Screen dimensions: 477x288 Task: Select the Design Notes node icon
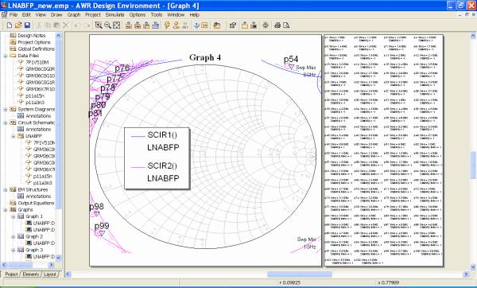tap(13, 35)
